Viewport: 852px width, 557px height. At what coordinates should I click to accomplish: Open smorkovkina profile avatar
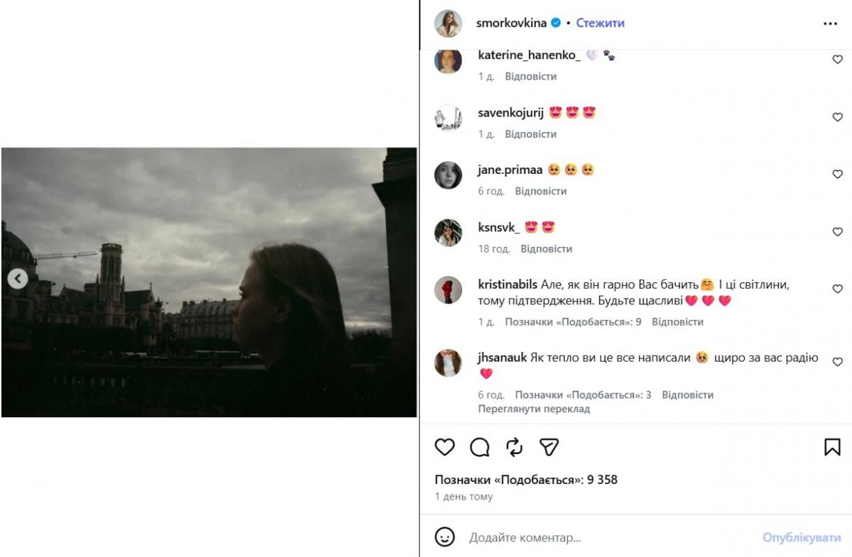click(x=449, y=23)
